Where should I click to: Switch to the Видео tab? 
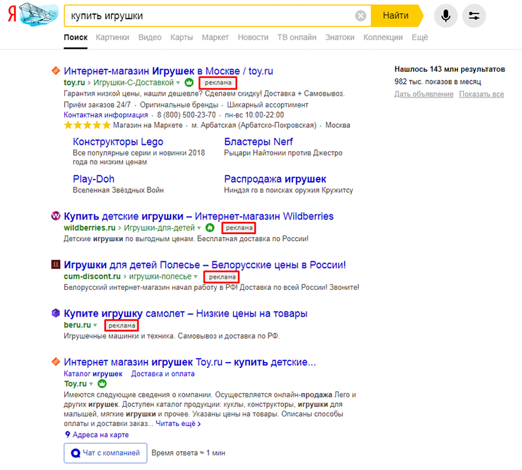[x=150, y=37]
